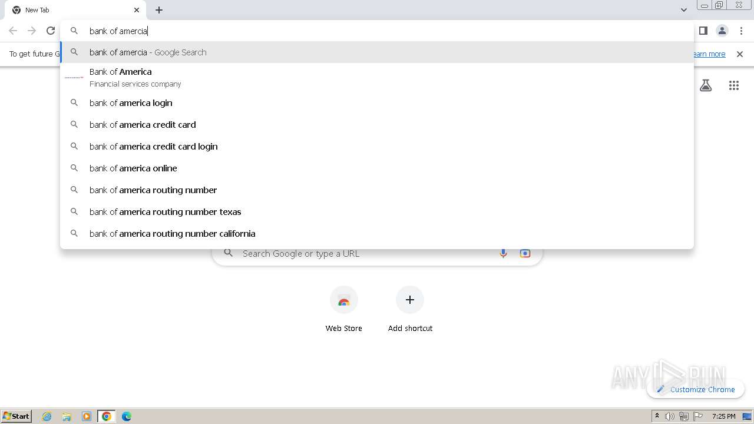This screenshot has width=754, height=424.
Task: Launch Microsoft Edge from the taskbar
Action: coord(127,416)
